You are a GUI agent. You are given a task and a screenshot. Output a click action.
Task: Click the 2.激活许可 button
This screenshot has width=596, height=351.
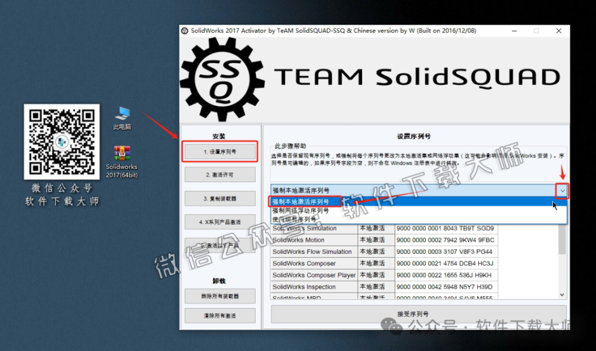point(219,174)
